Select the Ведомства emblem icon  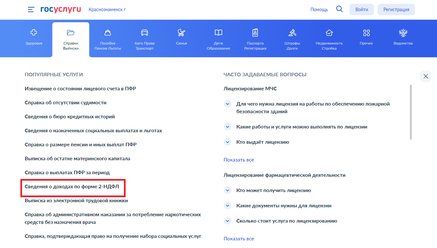click(403, 32)
